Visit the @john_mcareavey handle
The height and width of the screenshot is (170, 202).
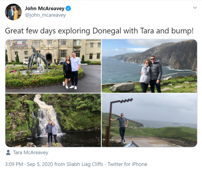(45, 15)
